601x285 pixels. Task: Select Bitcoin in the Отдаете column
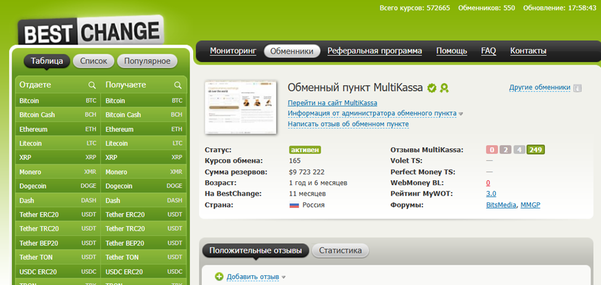[57, 101]
